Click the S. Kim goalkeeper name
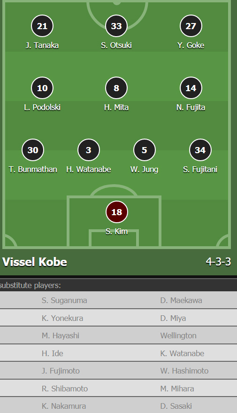Screen dimensions: 237x413 point(116,231)
